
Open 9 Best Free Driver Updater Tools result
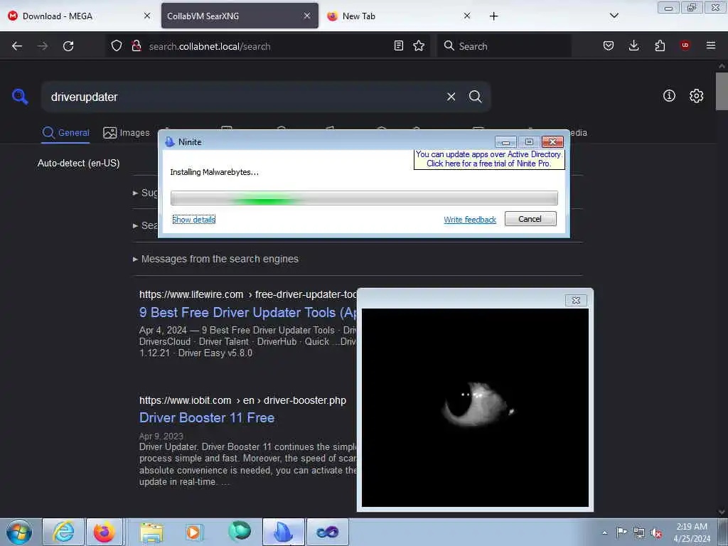[248, 313]
